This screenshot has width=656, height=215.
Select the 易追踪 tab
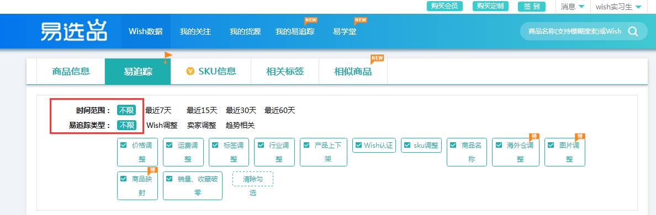coord(138,71)
